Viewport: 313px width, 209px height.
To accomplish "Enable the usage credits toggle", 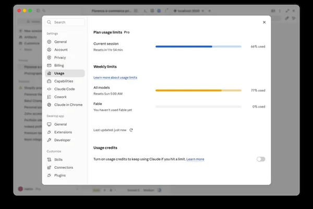I will click(x=261, y=159).
